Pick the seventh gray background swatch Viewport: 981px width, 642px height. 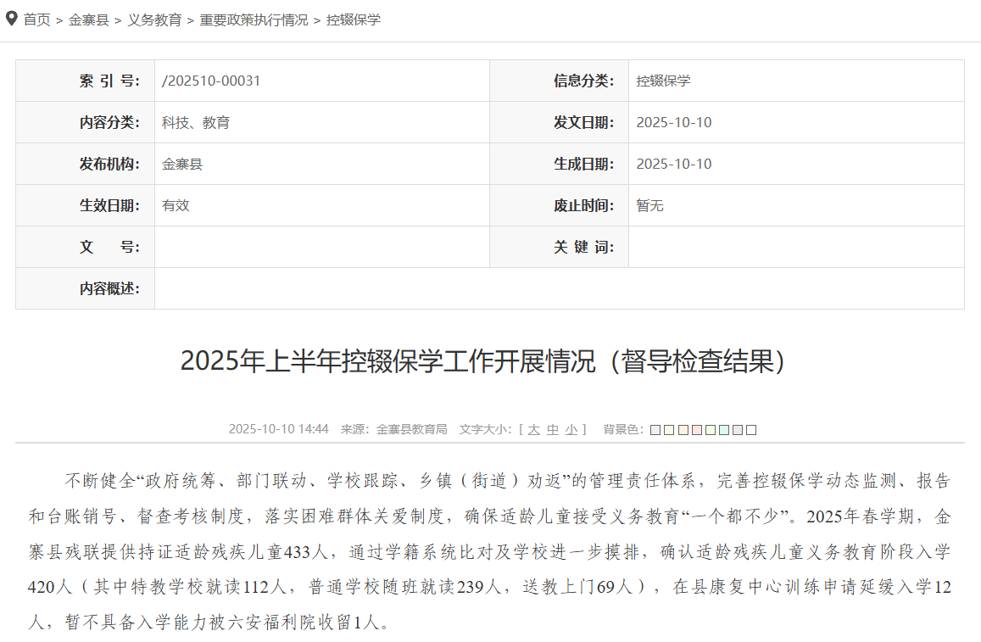click(737, 430)
